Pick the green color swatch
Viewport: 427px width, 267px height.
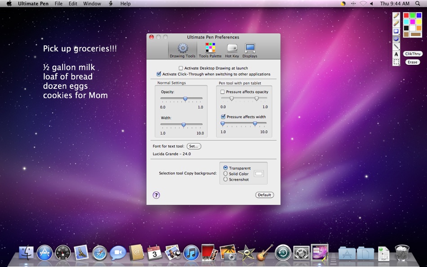pos(413,16)
